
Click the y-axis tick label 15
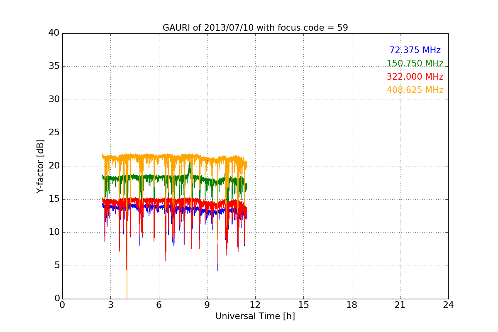pyautogui.click(x=54, y=199)
